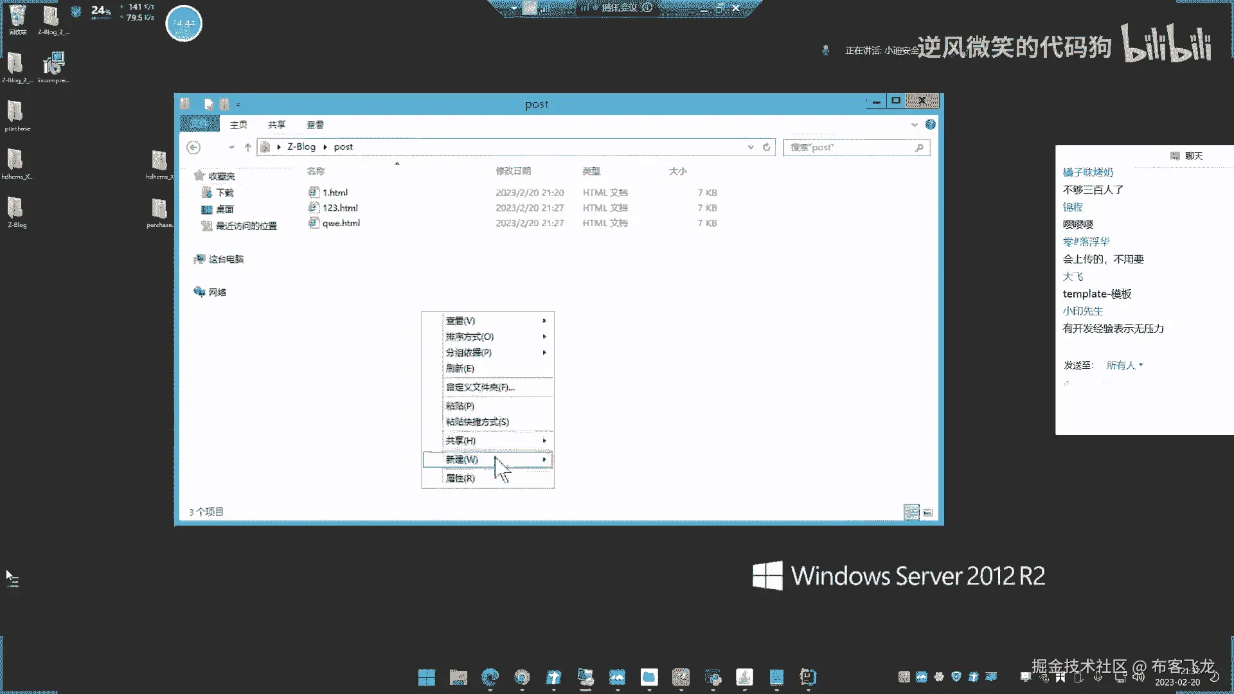Open the 查看 ribbon tab

pos(315,125)
